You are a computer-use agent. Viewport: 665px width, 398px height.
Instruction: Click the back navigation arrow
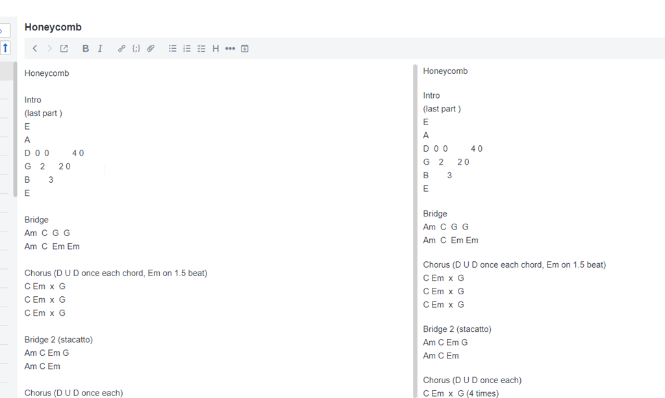click(x=35, y=49)
